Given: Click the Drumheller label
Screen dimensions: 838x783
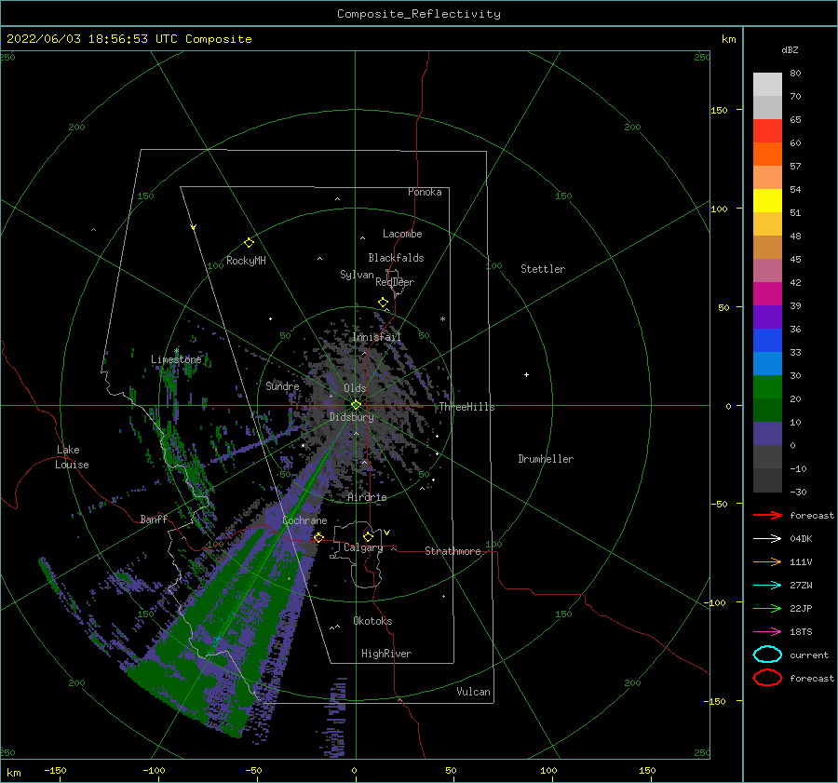Looking at the screenshot, I should point(545,459).
